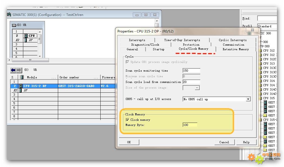Click Cancel button in Properties dialog
Viewport: 284px width, 167px height.
(x=224, y=142)
